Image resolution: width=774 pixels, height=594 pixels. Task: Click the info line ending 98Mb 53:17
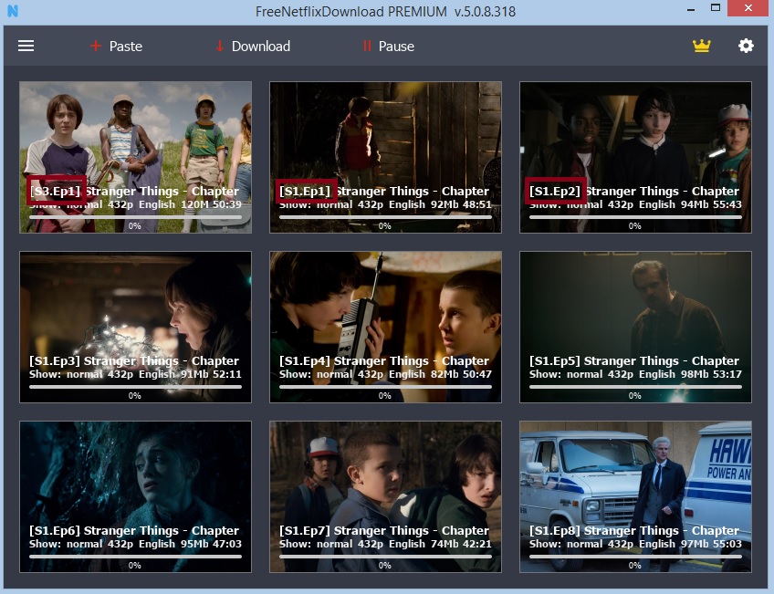[636, 374]
